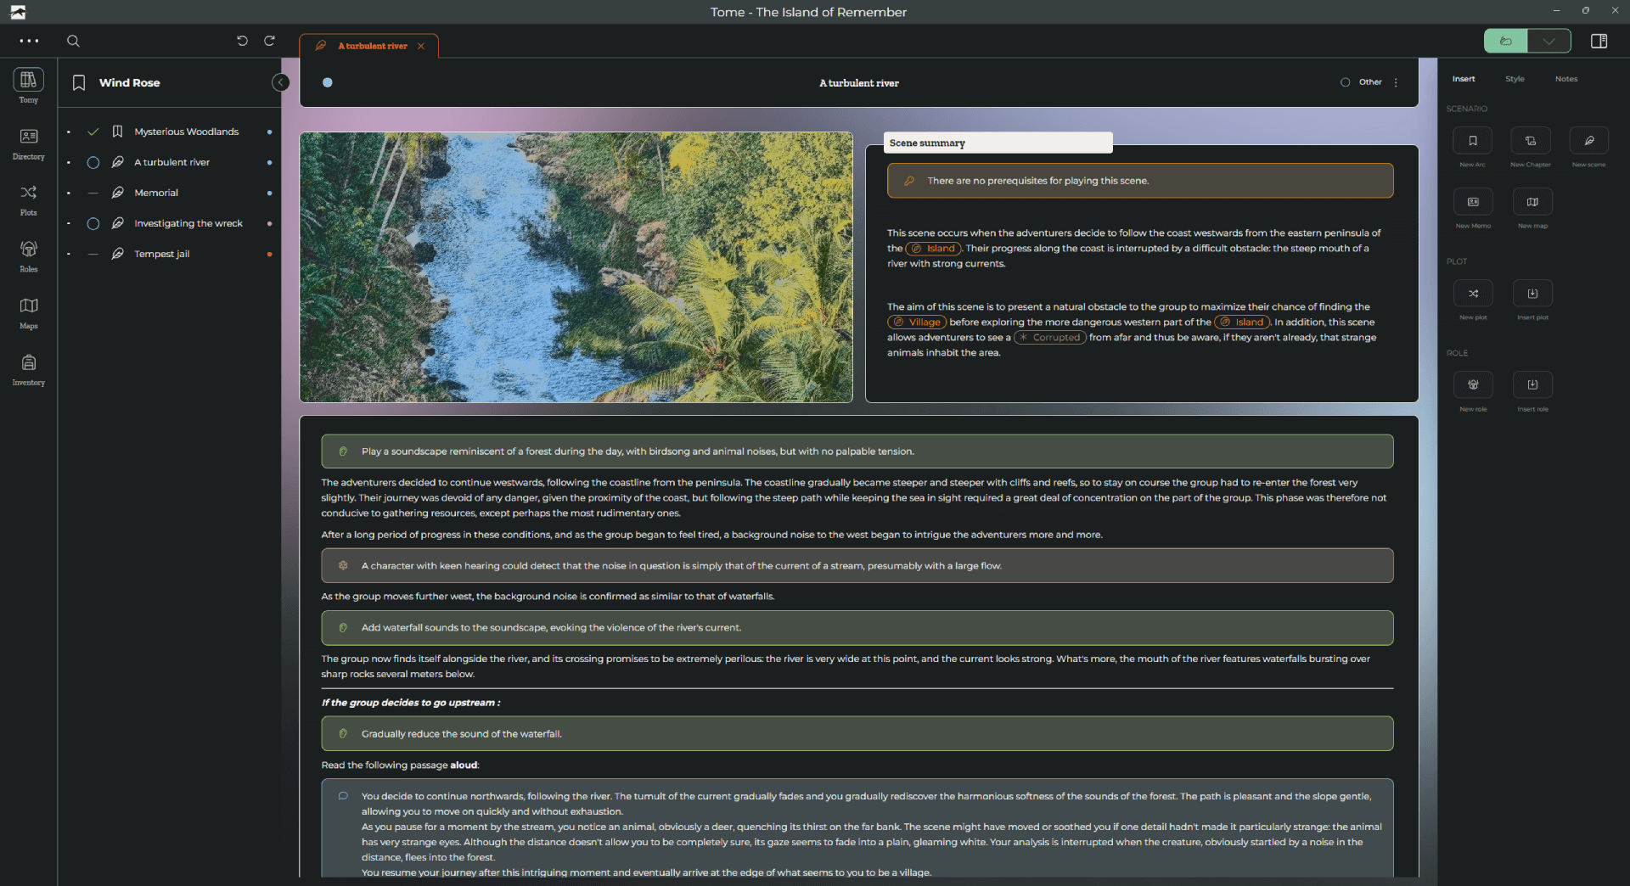The height and width of the screenshot is (886, 1630).
Task: Click the Corrupted link tag
Action: click(1050, 338)
